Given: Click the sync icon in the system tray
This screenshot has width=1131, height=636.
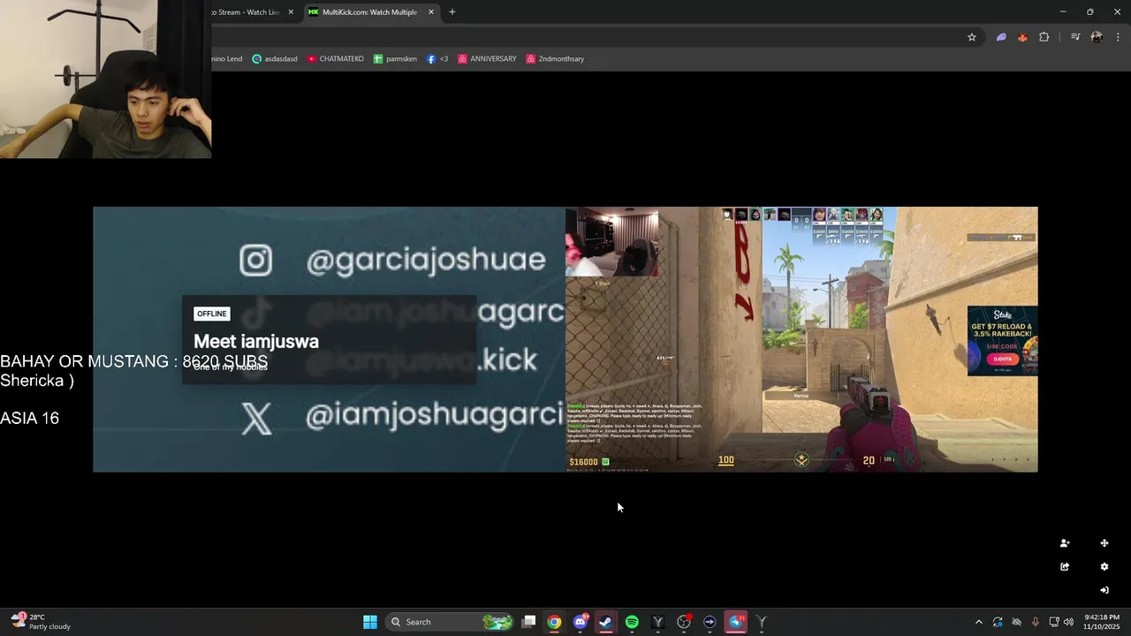Looking at the screenshot, I should tap(998, 622).
